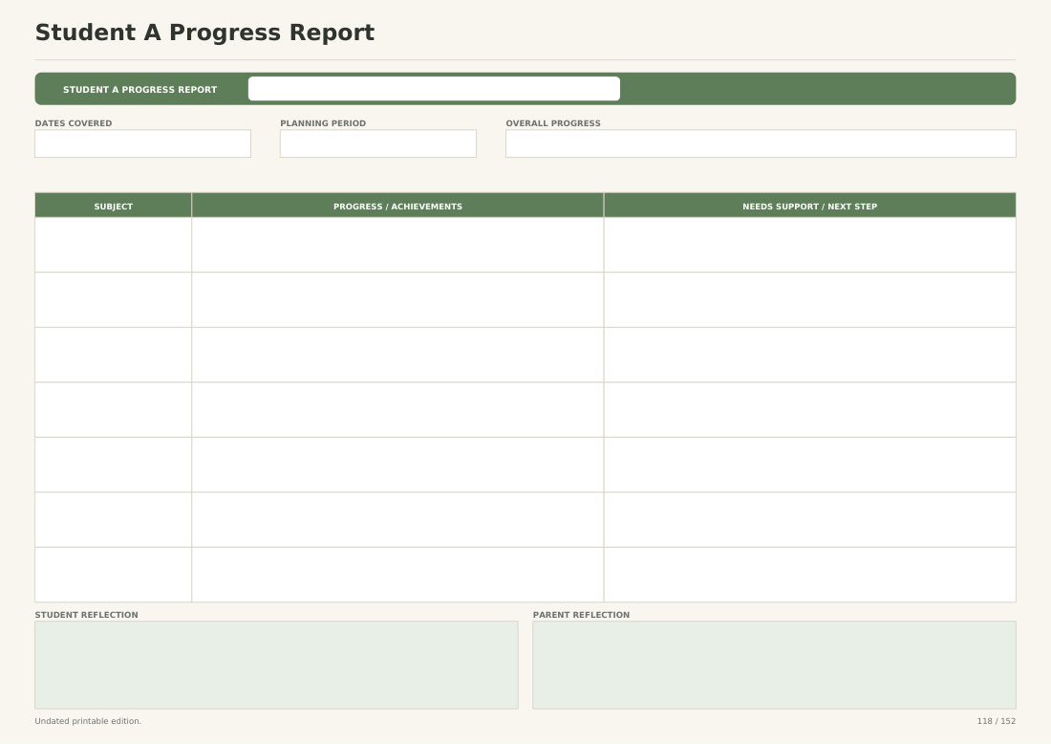Viewport: 1051px width, 744px height.
Task: Click the OVERALL PROGRESS label
Action: (553, 123)
